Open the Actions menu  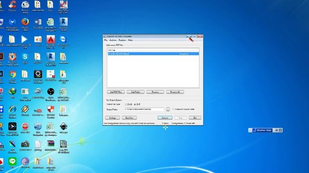[113, 40]
